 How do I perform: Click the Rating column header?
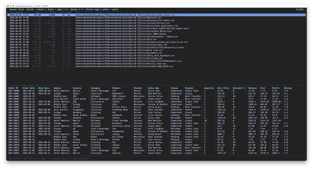click(x=288, y=88)
